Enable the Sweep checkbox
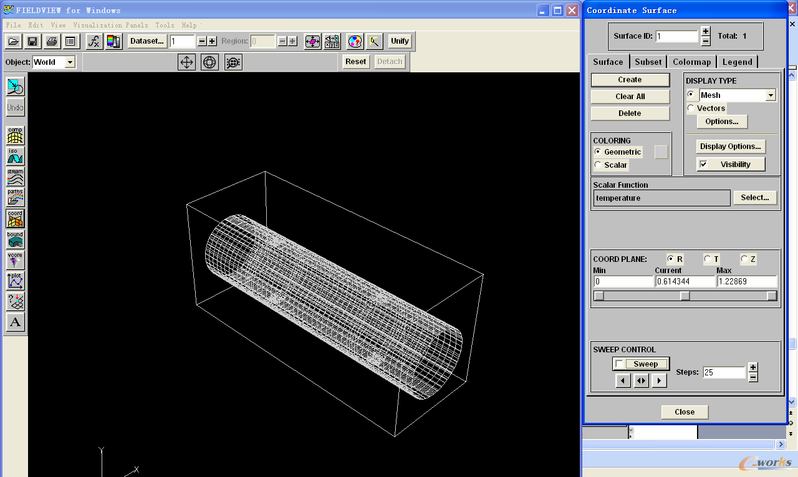 [619, 364]
